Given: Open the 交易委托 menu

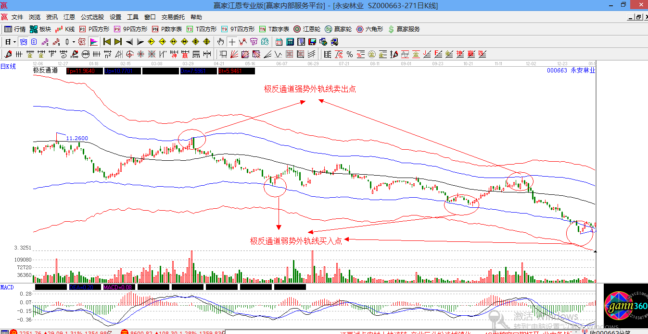Looking at the screenshot, I should (x=173, y=17).
